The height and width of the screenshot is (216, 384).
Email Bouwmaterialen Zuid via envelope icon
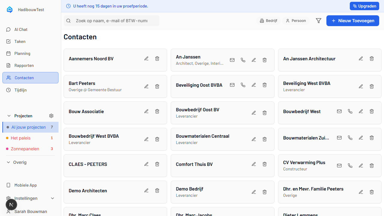click(339, 138)
